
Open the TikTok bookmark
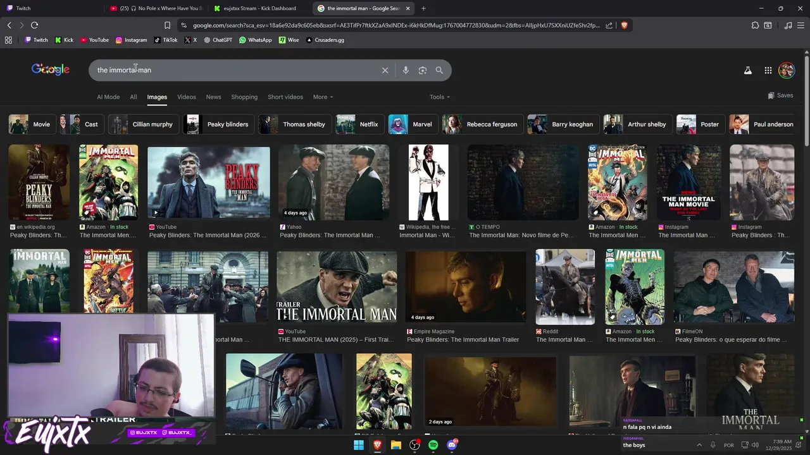pos(166,40)
